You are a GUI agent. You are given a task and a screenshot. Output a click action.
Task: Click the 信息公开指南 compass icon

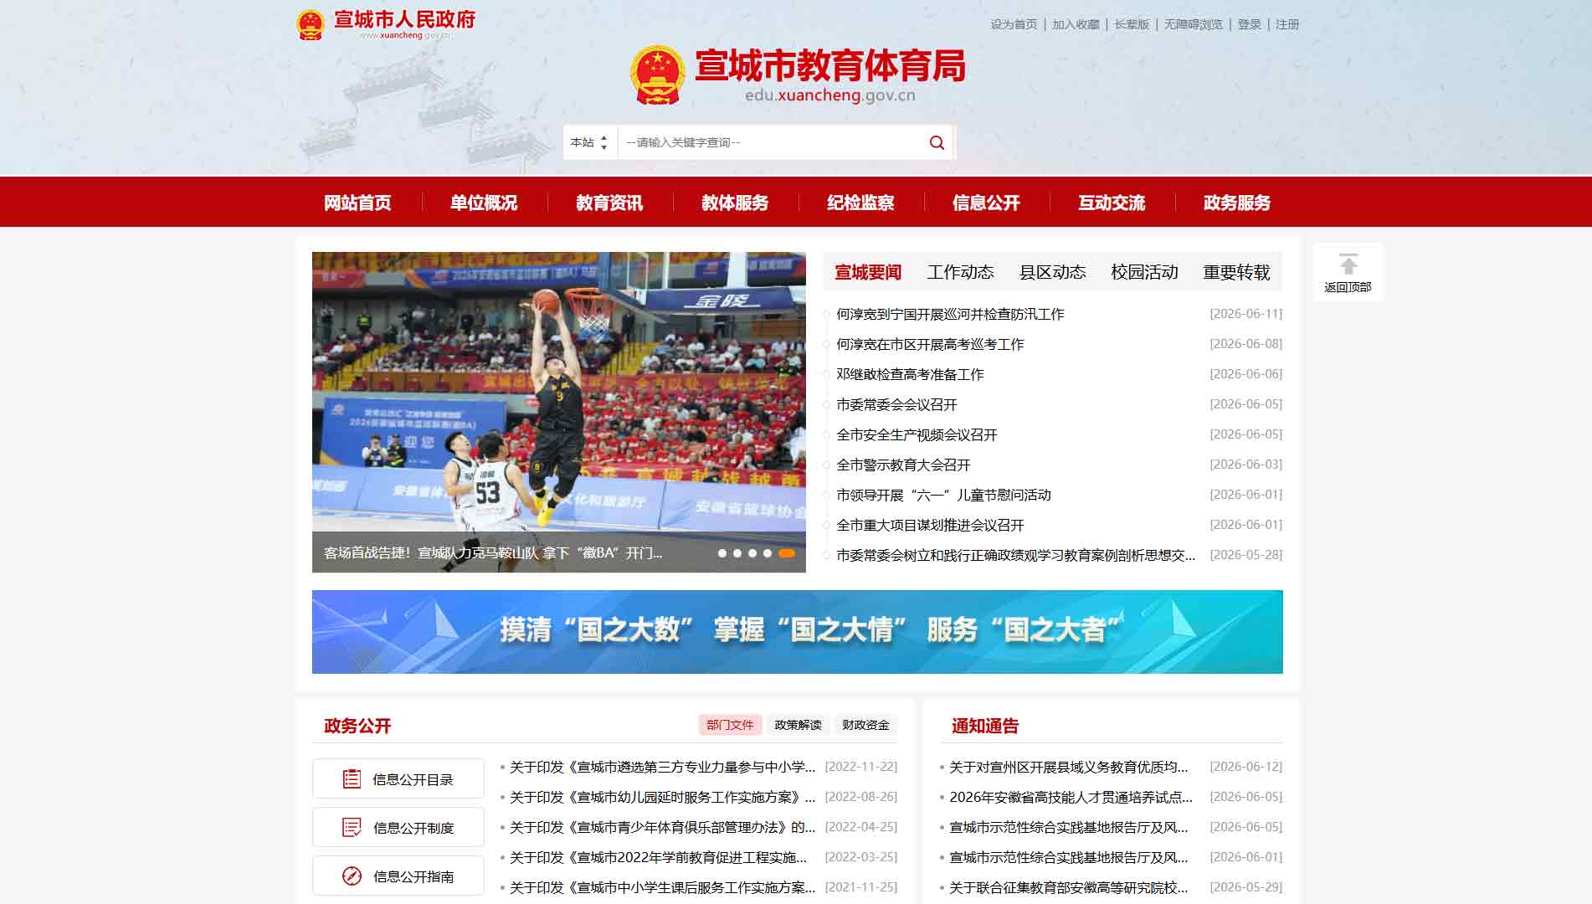pos(352,876)
